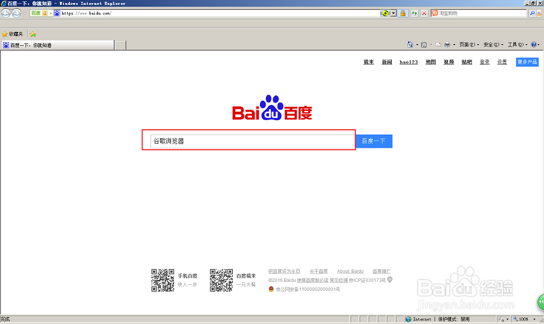Click the 百度糯米 QR code
544x324 pixels.
click(221, 280)
